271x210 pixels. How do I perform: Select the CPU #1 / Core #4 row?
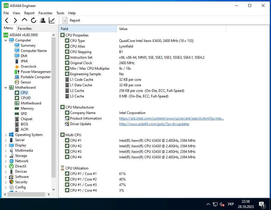click(x=95, y=190)
